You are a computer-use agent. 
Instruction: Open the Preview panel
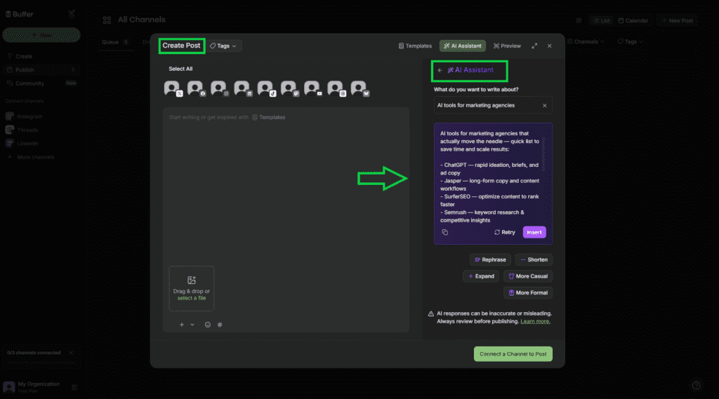click(507, 46)
